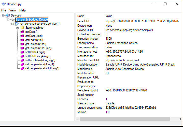Open the File menu

[4, 10]
